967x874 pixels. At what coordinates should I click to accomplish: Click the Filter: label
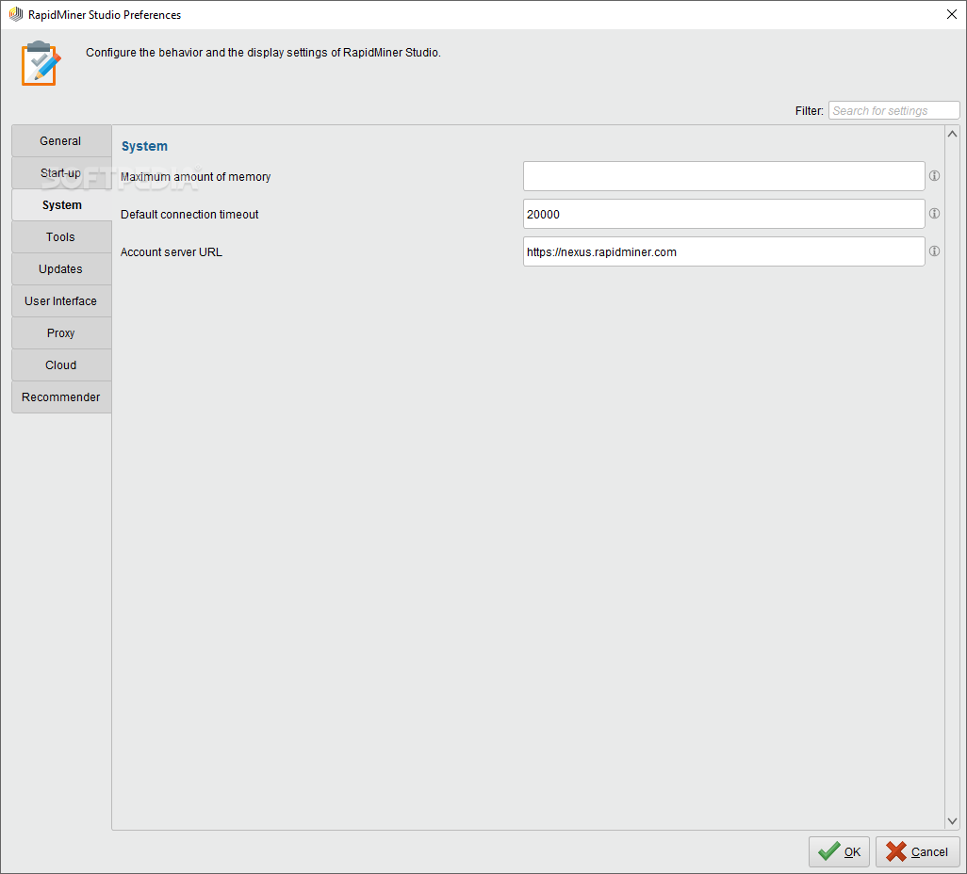[x=809, y=111]
